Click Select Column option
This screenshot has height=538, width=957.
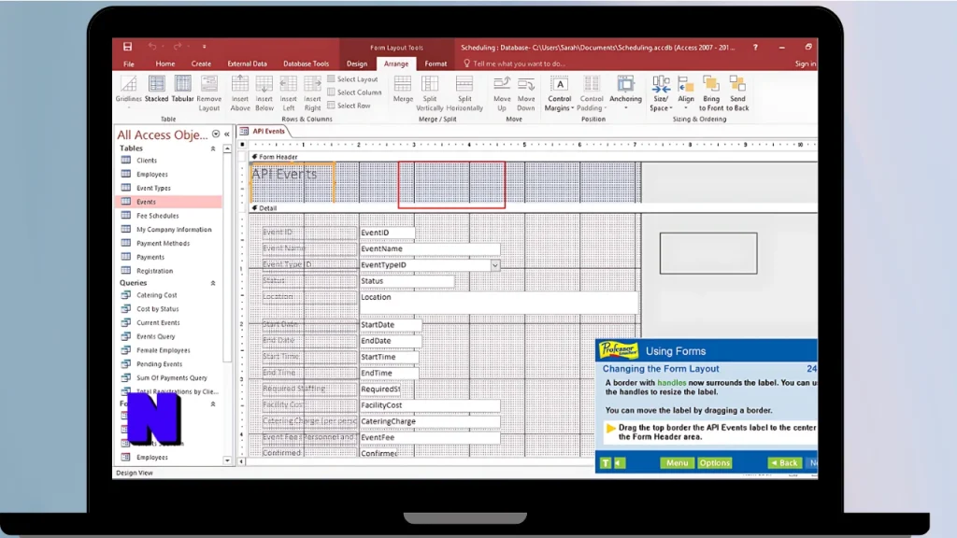pyautogui.click(x=354, y=92)
